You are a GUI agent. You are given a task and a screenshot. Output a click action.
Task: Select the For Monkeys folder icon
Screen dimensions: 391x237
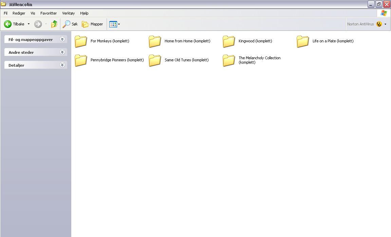tap(81, 41)
